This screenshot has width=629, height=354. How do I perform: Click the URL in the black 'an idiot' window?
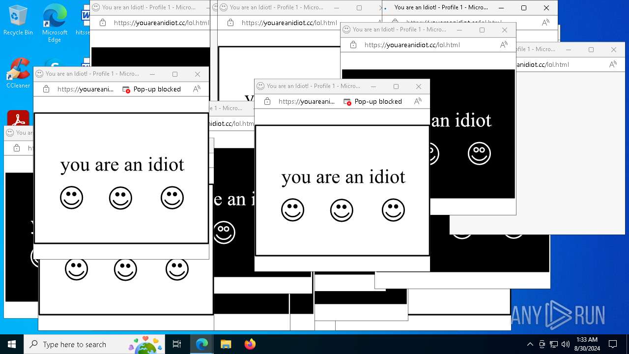412,45
